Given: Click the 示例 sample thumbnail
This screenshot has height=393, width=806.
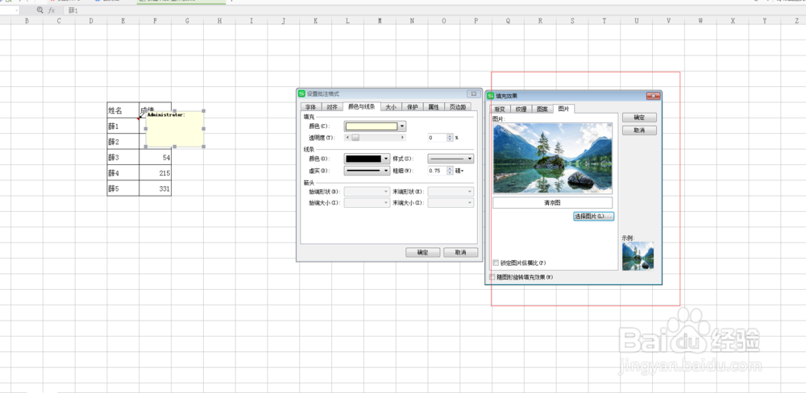Looking at the screenshot, I should [638, 256].
